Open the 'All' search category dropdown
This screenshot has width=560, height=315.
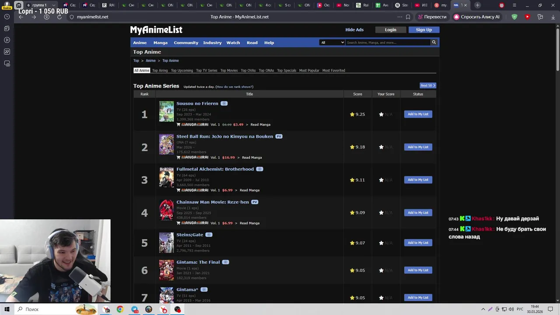coord(332,42)
